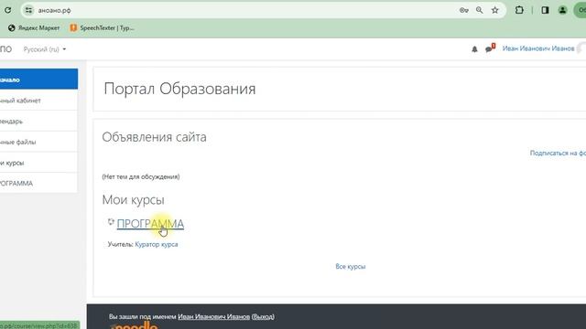
Task: Toggle the browser side panel icon
Action: (545, 10)
